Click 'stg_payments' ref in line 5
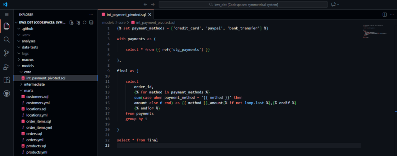 pyautogui.click(x=186, y=50)
